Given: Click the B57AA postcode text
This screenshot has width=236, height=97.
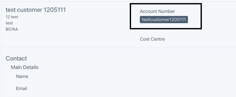Looking at the screenshot, I should [12, 29].
